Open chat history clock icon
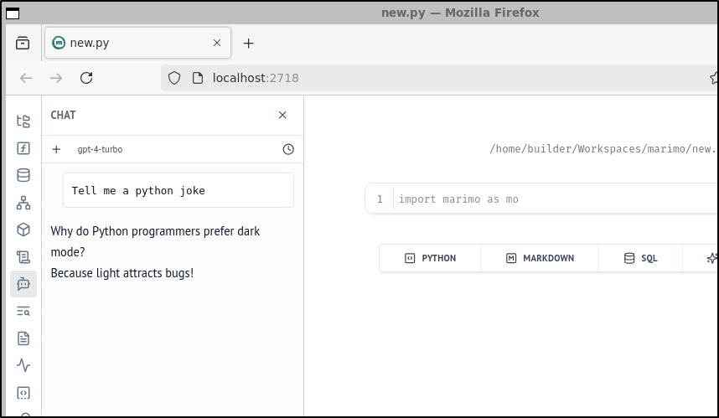719x418 pixels. (288, 149)
